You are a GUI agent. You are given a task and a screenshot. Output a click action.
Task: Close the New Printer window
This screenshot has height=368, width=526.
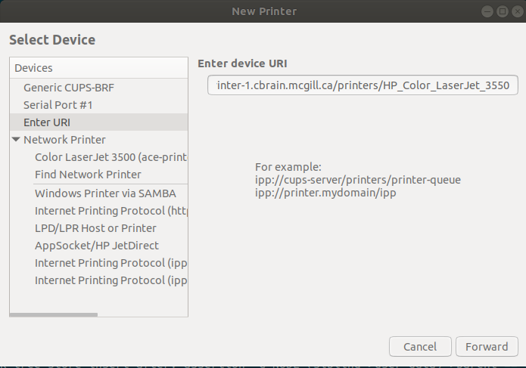tap(515, 11)
